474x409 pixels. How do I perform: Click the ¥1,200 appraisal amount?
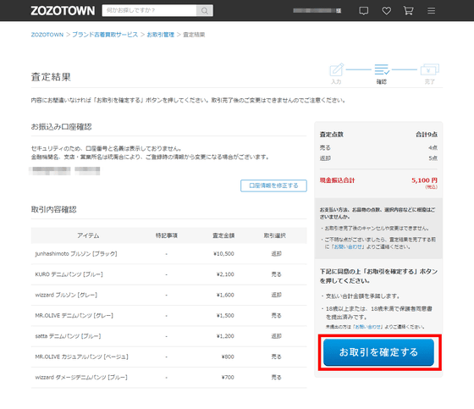(225, 336)
